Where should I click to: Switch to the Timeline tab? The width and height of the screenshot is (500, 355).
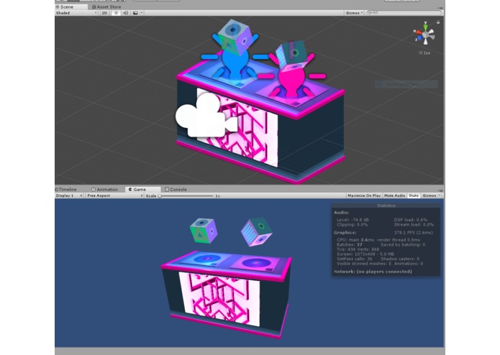point(66,190)
